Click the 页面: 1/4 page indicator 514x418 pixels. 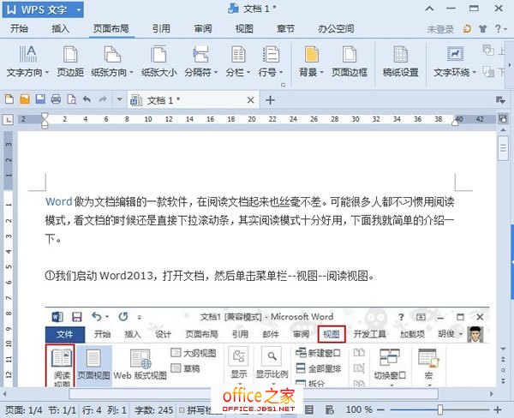[24, 409]
